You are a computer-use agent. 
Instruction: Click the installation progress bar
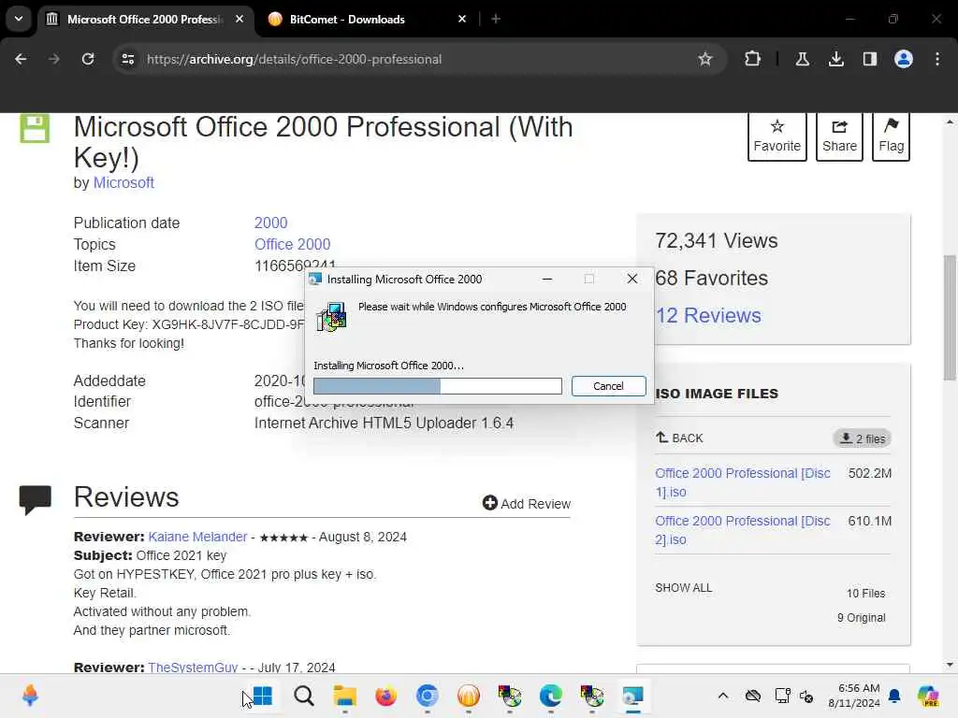(x=438, y=386)
